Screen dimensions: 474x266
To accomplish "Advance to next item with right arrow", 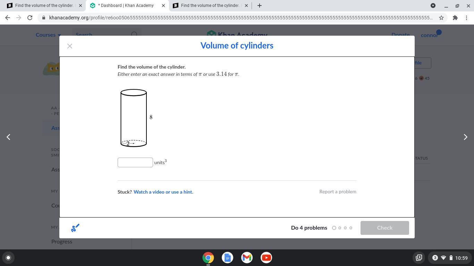I will 465,137.
